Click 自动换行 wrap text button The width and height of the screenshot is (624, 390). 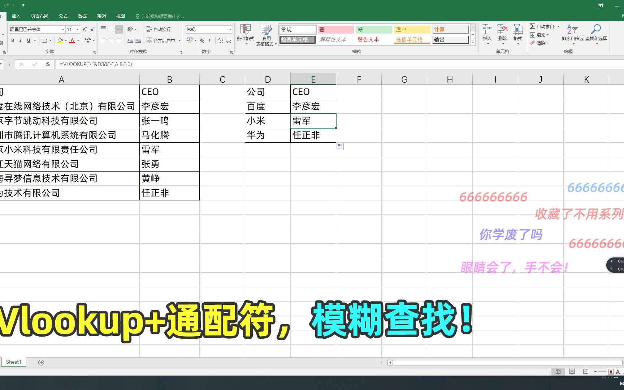159,29
